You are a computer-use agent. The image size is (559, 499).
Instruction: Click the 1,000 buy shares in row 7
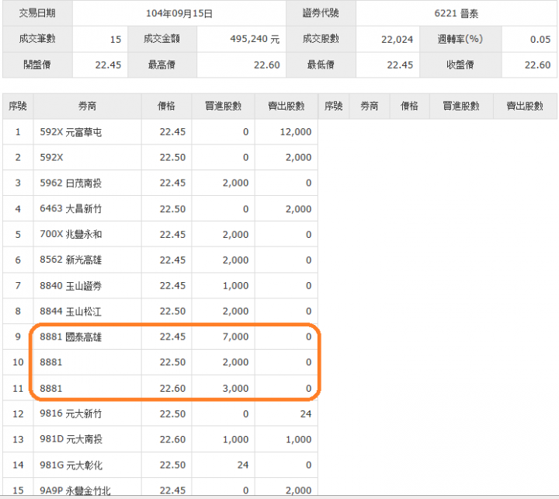[236, 285]
